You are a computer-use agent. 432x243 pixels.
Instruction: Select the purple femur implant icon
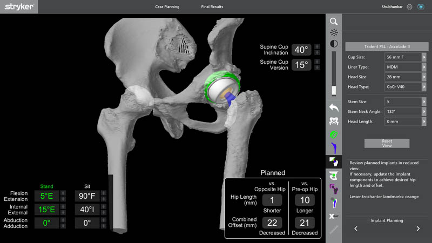point(334,189)
